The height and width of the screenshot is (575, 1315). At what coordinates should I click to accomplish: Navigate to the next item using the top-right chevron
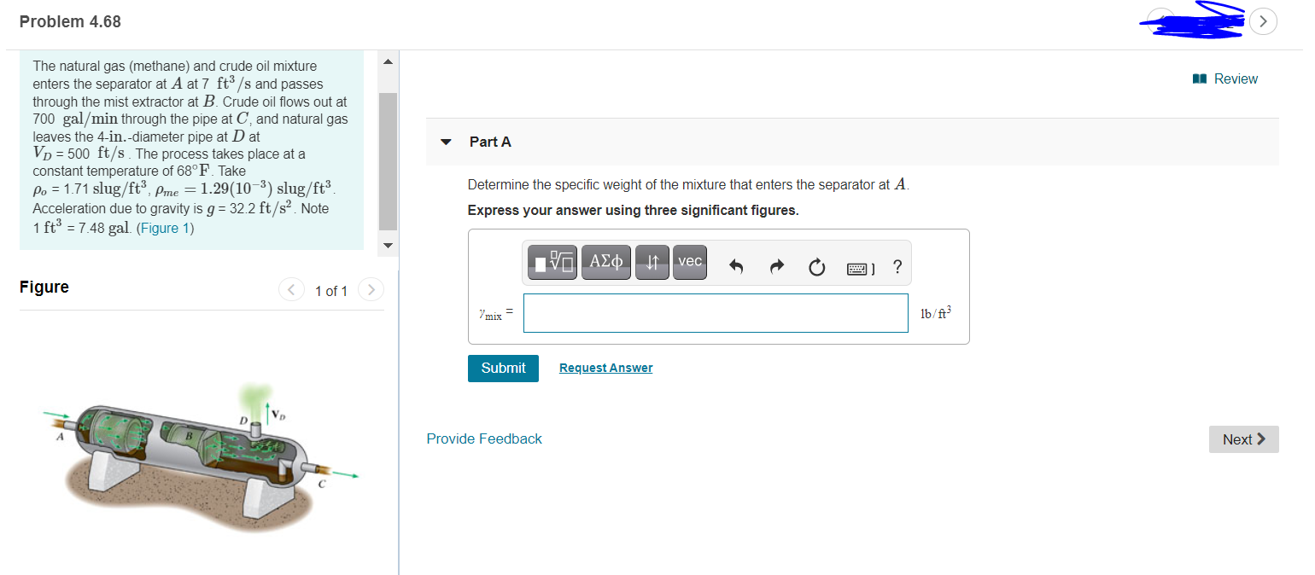tap(1263, 21)
